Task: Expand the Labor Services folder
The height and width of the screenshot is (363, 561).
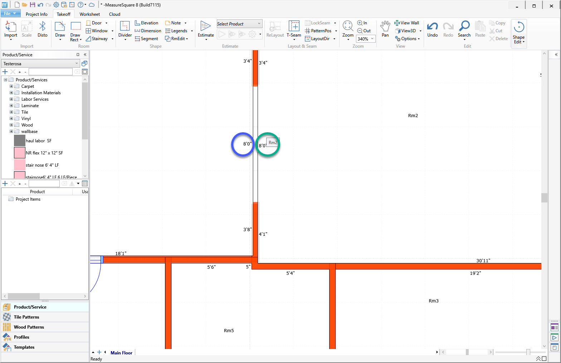Action: pos(11,99)
